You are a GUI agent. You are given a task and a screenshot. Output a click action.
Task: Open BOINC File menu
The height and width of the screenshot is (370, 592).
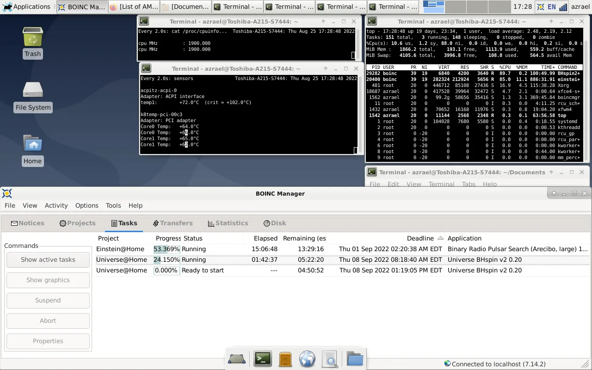[x=10, y=205]
